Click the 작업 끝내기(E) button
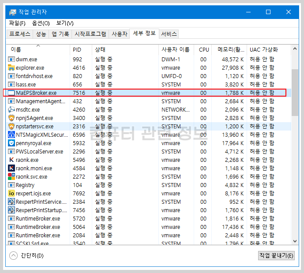Viewport: 304px width, 273px height. pos(276,255)
